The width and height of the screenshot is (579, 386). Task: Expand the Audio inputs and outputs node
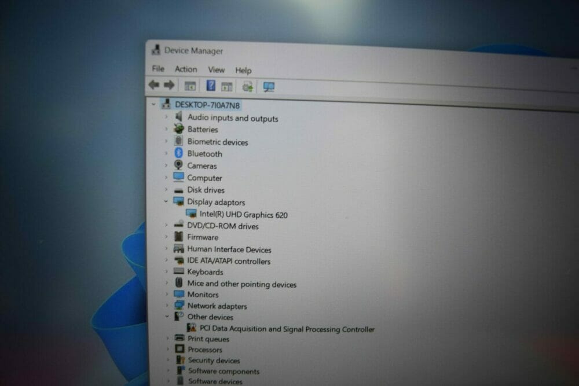166,117
